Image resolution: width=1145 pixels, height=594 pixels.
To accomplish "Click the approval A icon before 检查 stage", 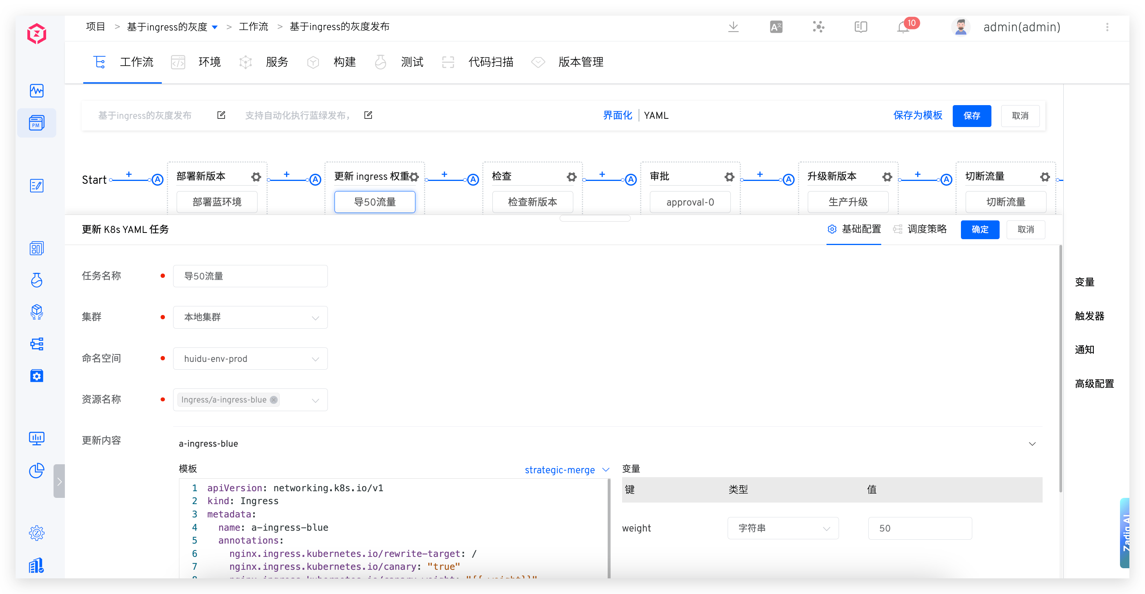I will tap(472, 179).
